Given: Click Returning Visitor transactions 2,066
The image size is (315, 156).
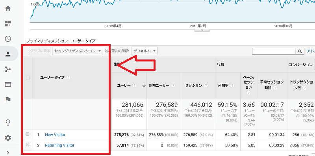Looking at the screenshot, I should (x=294, y=145).
